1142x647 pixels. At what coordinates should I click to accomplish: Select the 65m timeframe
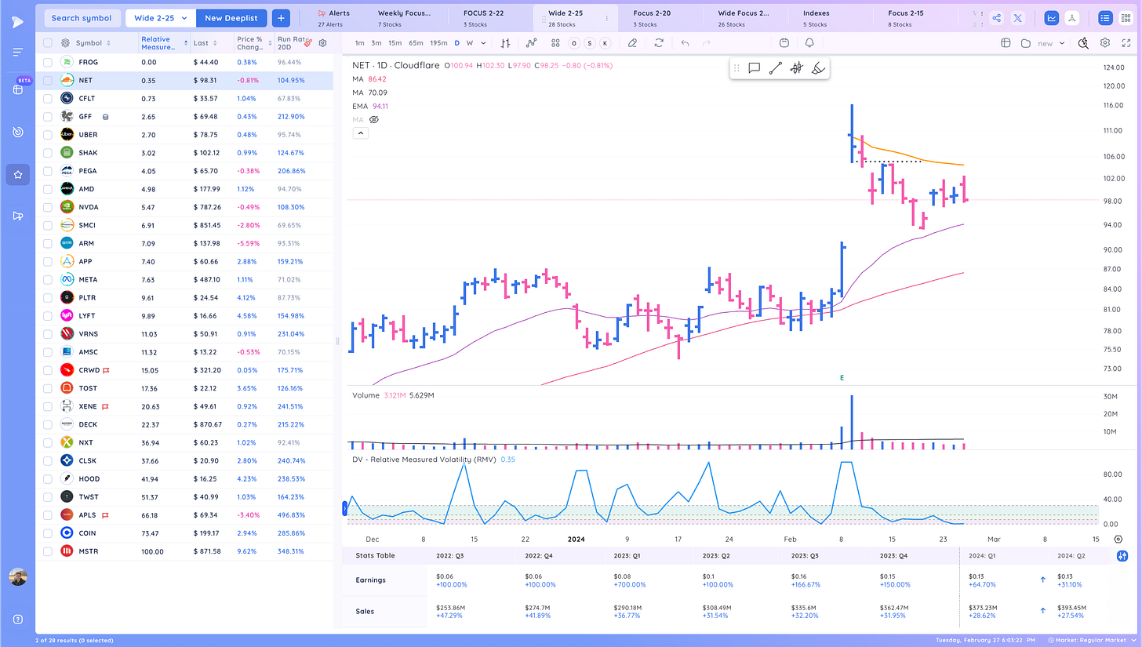tap(416, 43)
